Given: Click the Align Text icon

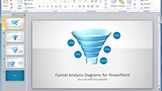Looking at the screenshot, I should 105,4.
